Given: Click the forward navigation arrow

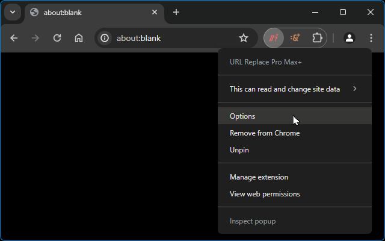Looking at the screenshot, I should 35,38.
